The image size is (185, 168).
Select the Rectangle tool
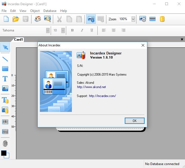(x=5, y=69)
